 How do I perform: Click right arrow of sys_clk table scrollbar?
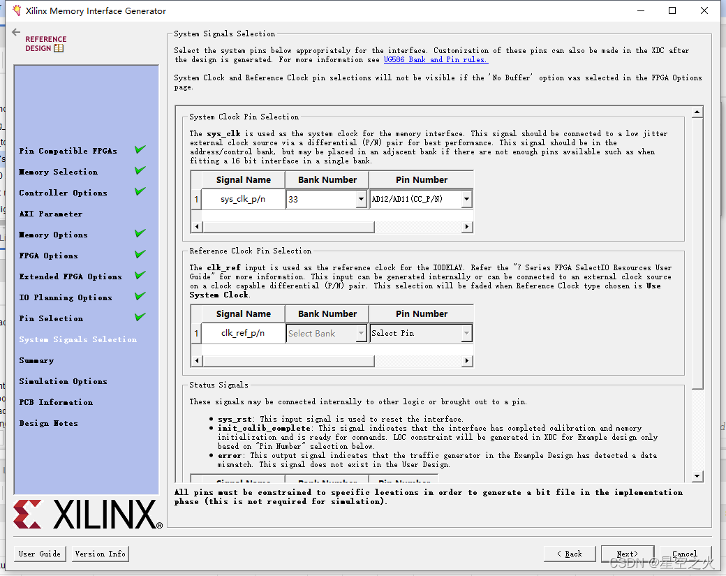point(467,226)
